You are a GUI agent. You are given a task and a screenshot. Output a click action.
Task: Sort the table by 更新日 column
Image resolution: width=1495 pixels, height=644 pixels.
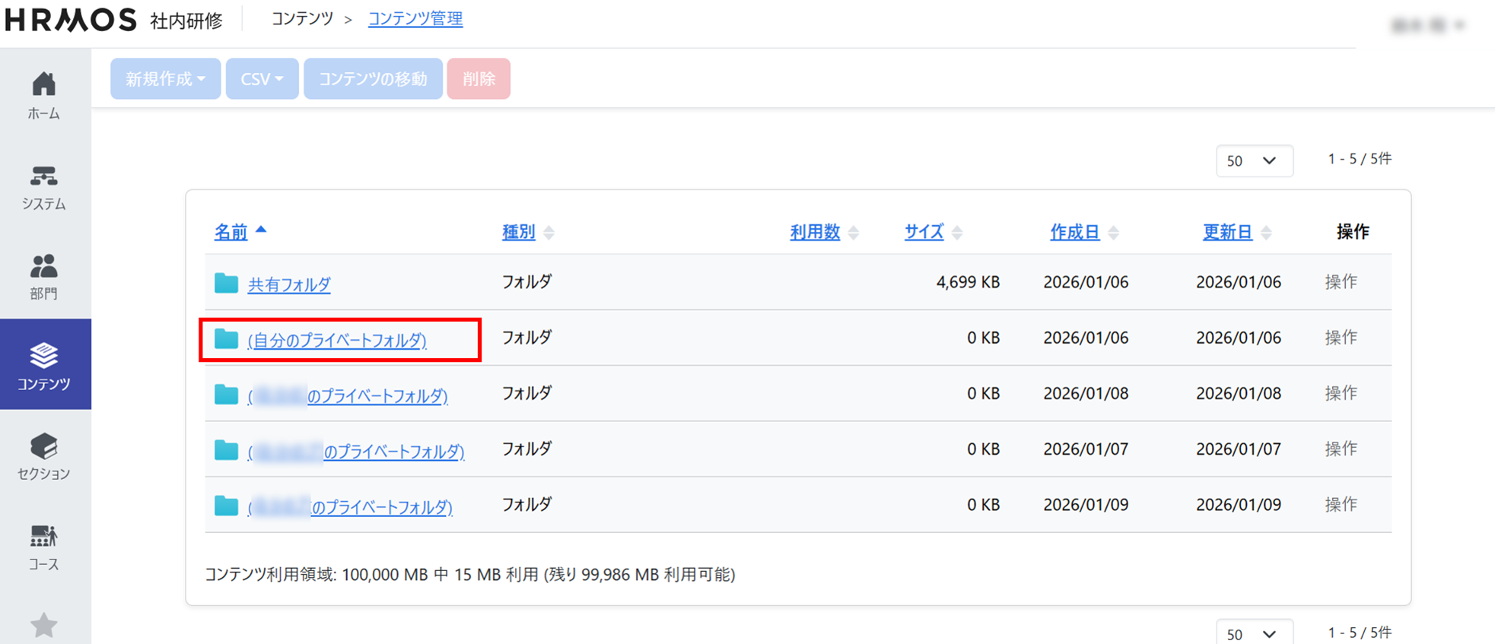[x=1226, y=232]
